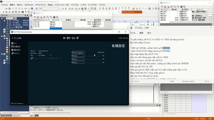This screenshot has width=214, height=120.
Task: Click MR23000 row in top-right monitor window
Action: click(184, 12)
